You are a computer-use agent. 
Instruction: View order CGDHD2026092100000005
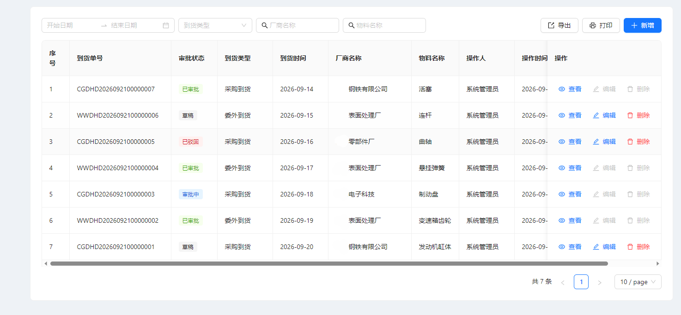570,142
